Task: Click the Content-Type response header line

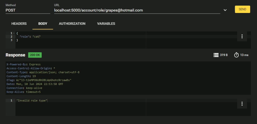Action: pyautogui.click(x=43, y=72)
